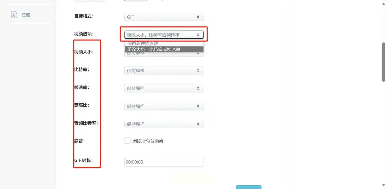Click the 视频选项 dropdown box
Image resolution: width=386 pixels, height=189 pixels.
click(x=164, y=35)
